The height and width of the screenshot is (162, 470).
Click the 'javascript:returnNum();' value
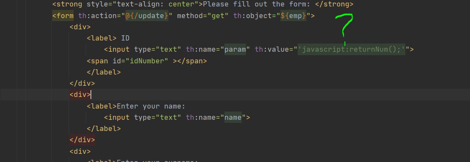352,50
